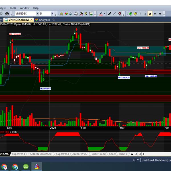171x171 pixels.
Task: Open the Analysis window heart-colored toolbar icon
Action: [x=66, y=14]
